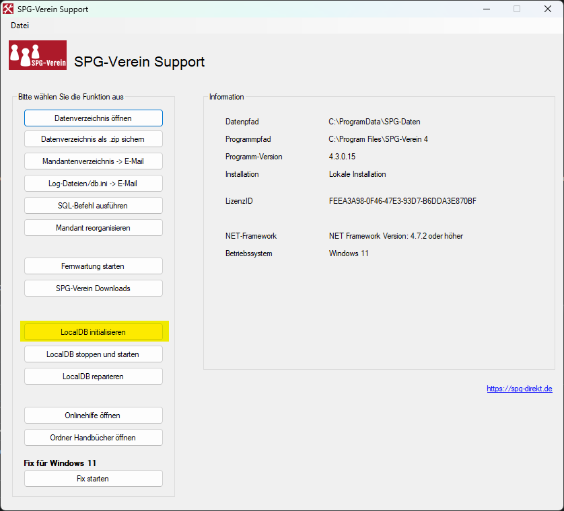
Task: Run SQL-Befehl ausführen
Action: pos(93,206)
